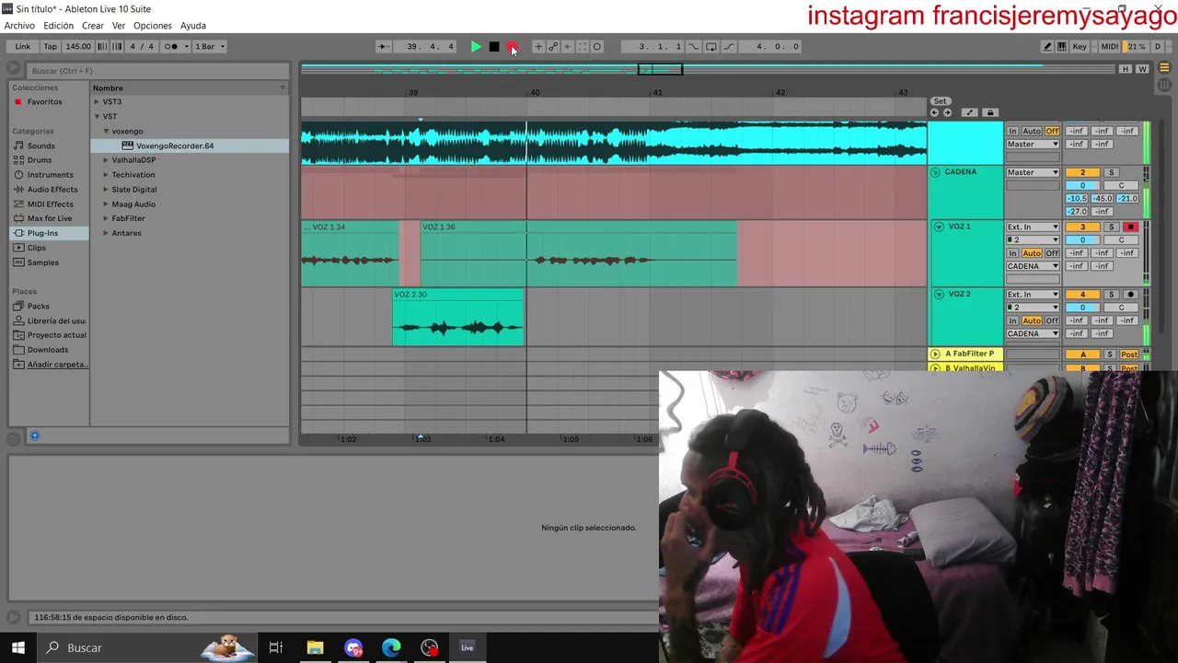Toggle the Punch-In switch
This screenshot has width=1178, height=663.
694,46
